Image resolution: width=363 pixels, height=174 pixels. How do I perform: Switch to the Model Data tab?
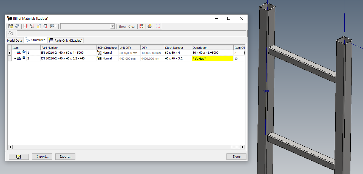(15, 40)
